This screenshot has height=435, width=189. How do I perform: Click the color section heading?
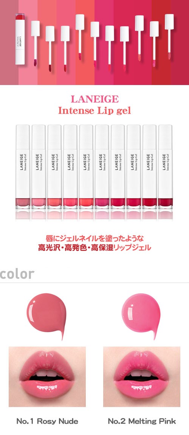coord(17,274)
